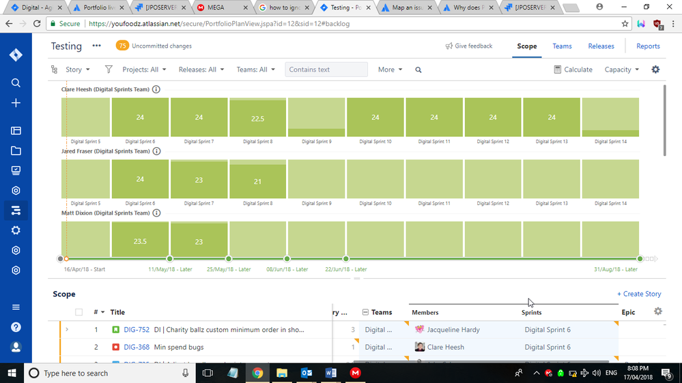682x383 pixels.
Task: Switch to the Teams tab
Action: 562,46
